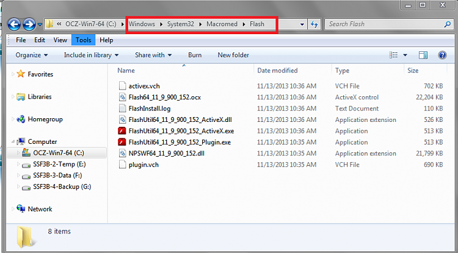458x253 pixels.
Task: Select OCZ-Win7-64 (C:) breadcrumb segment
Action: tap(90, 24)
